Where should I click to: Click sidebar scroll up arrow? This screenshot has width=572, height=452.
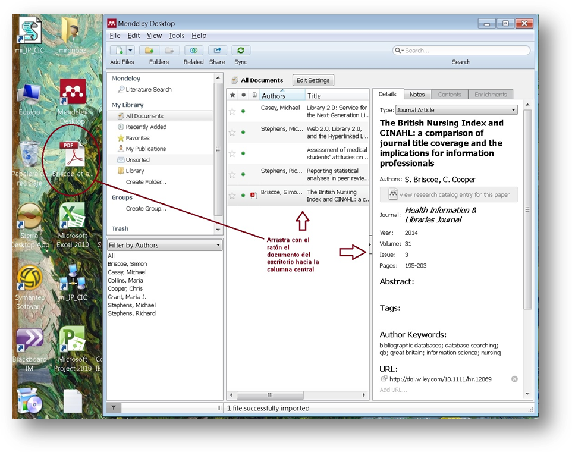click(x=218, y=77)
